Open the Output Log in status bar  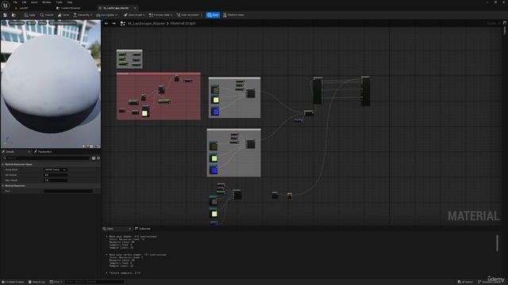tap(37, 282)
